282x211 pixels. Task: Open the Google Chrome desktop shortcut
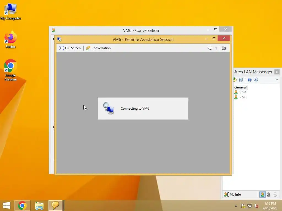click(x=11, y=70)
